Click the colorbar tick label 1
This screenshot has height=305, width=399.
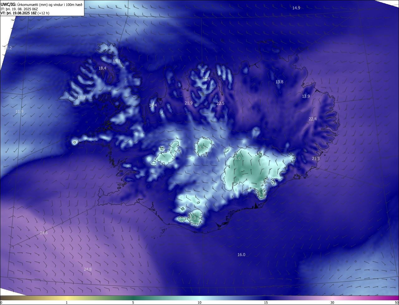(67, 303)
